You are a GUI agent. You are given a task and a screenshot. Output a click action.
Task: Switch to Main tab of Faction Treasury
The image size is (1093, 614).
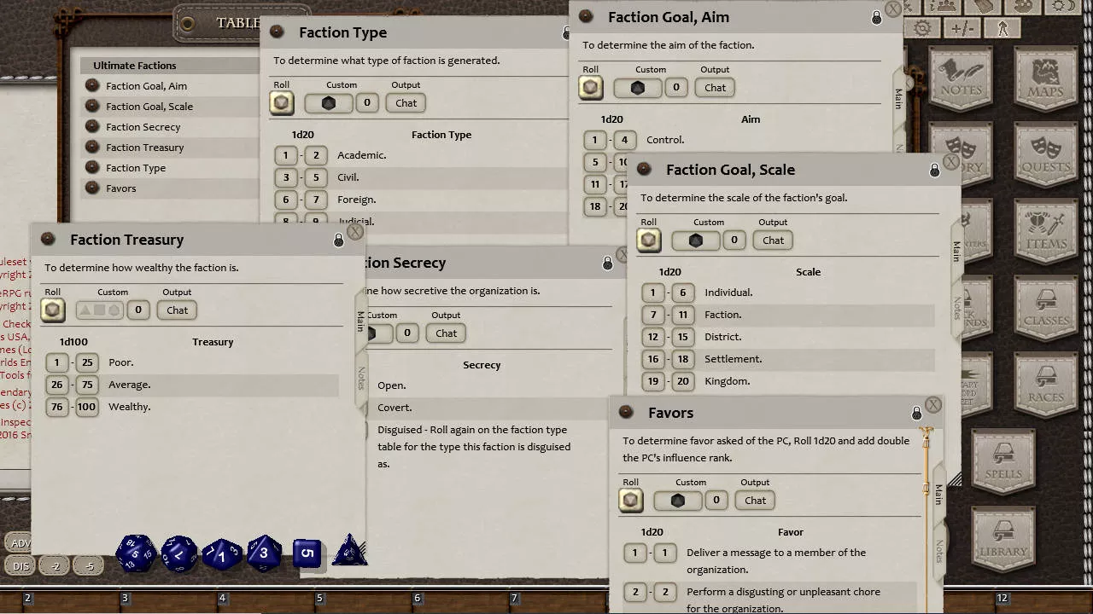(361, 321)
